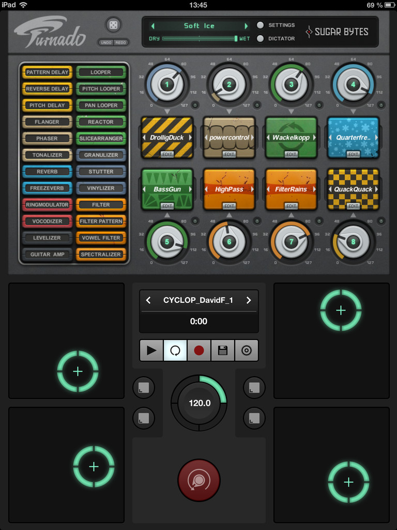Screen dimensions: 397x530
Task: Choose SPECTRALIZER effect from list
Action: [x=101, y=254]
